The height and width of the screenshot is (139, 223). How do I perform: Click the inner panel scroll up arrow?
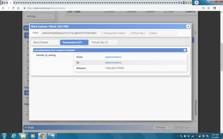click(196, 33)
